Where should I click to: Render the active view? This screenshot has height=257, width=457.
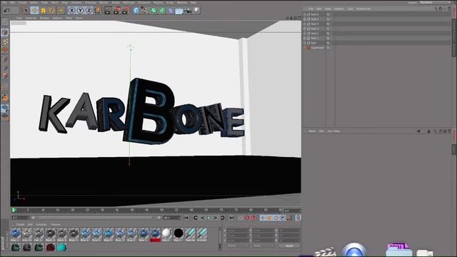click(108, 11)
